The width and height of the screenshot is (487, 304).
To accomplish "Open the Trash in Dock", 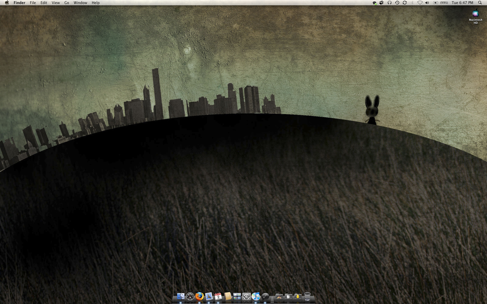I will click(x=307, y=296).
